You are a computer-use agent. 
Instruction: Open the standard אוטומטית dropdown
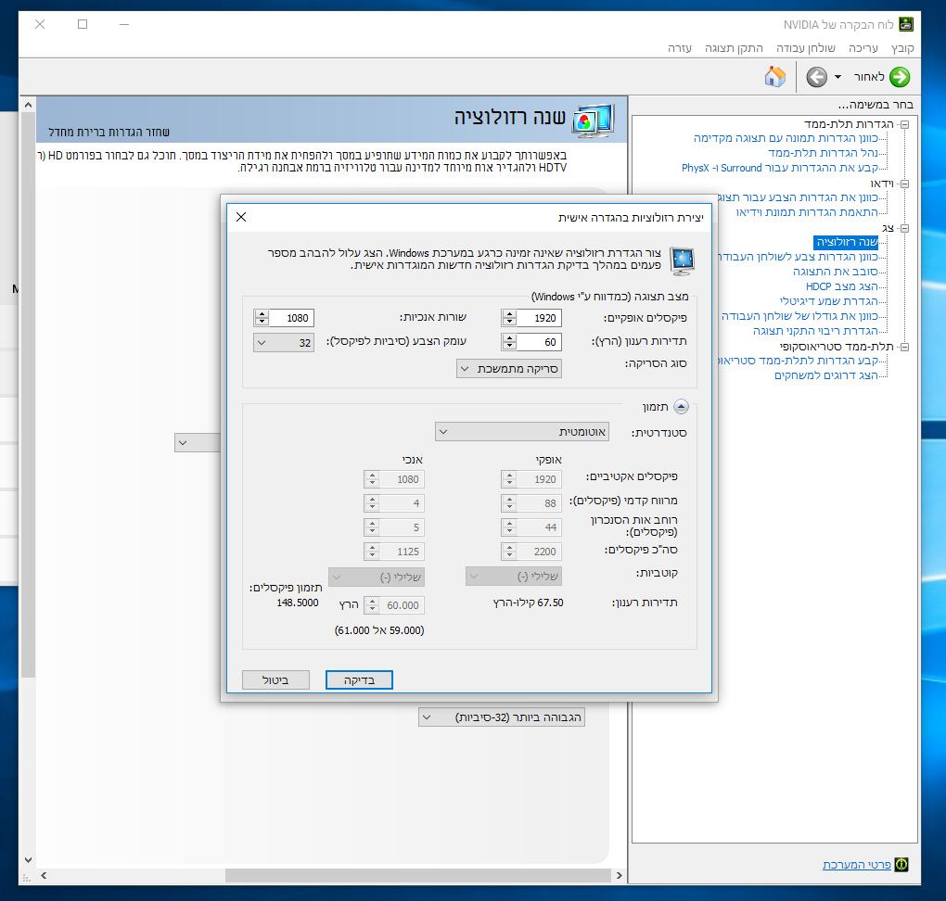[x=522, y=432]
